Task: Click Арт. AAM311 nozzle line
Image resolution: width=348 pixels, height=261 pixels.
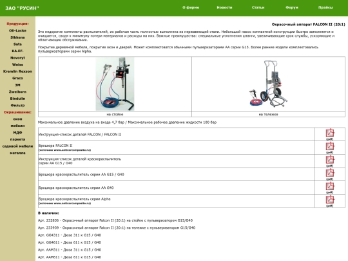Action: point(70,250)
